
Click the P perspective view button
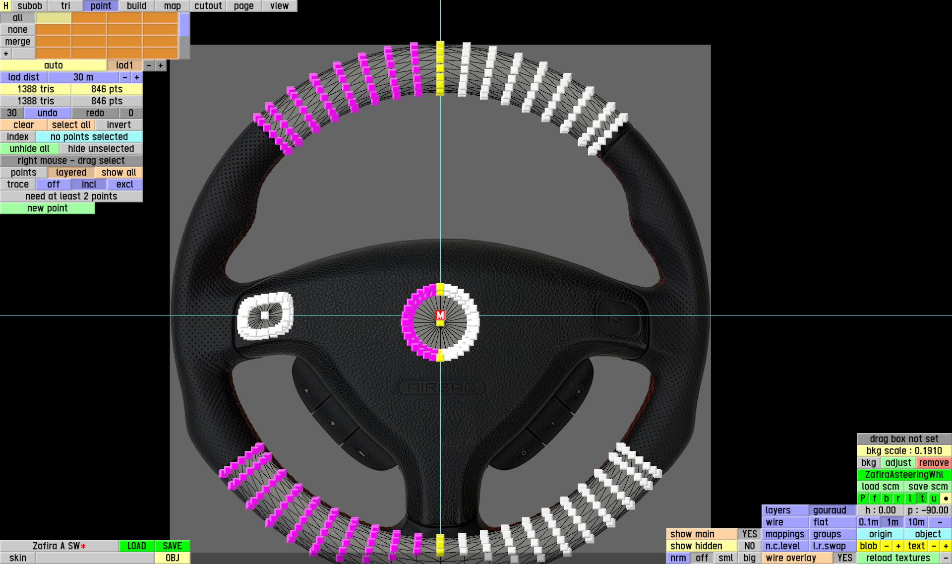862,499
